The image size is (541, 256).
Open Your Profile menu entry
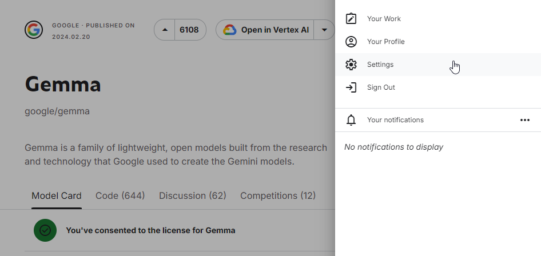(x=438, y=42)
